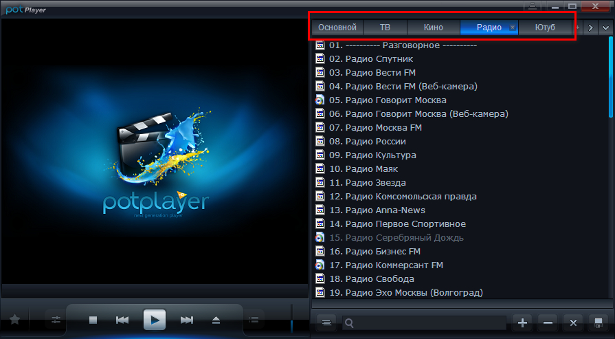Click the file icon beside Радио Свобода
The height and width of the screenshot is (339, 615).
[x=320, y=279]
